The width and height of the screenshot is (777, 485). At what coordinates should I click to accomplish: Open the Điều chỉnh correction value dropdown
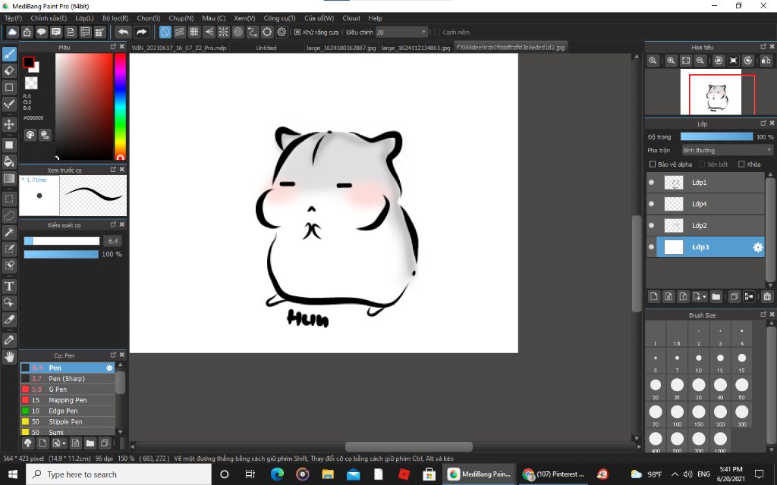401,32
